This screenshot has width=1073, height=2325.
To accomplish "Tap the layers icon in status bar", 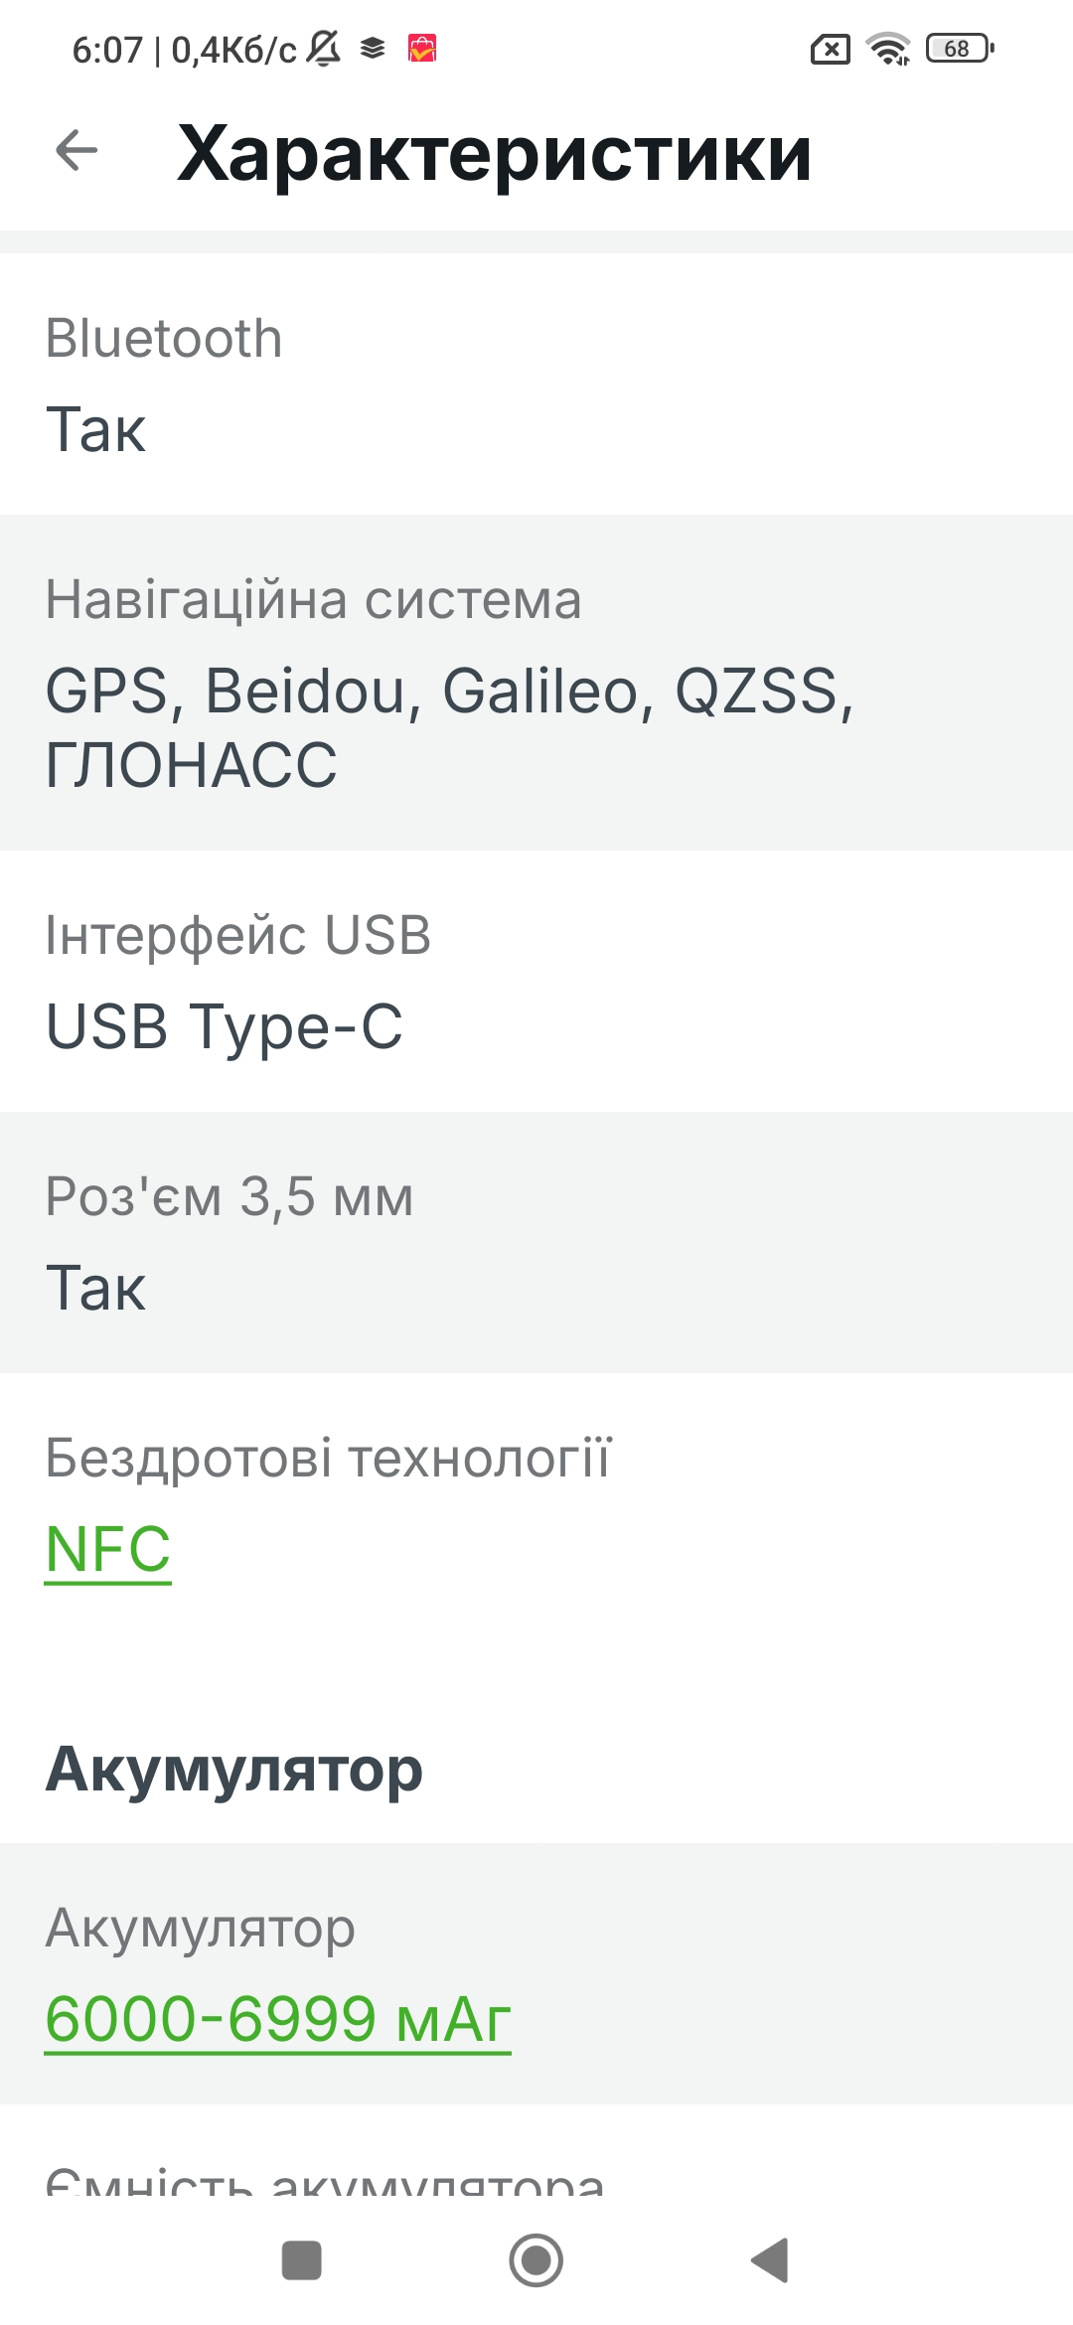I will (373, 48).
